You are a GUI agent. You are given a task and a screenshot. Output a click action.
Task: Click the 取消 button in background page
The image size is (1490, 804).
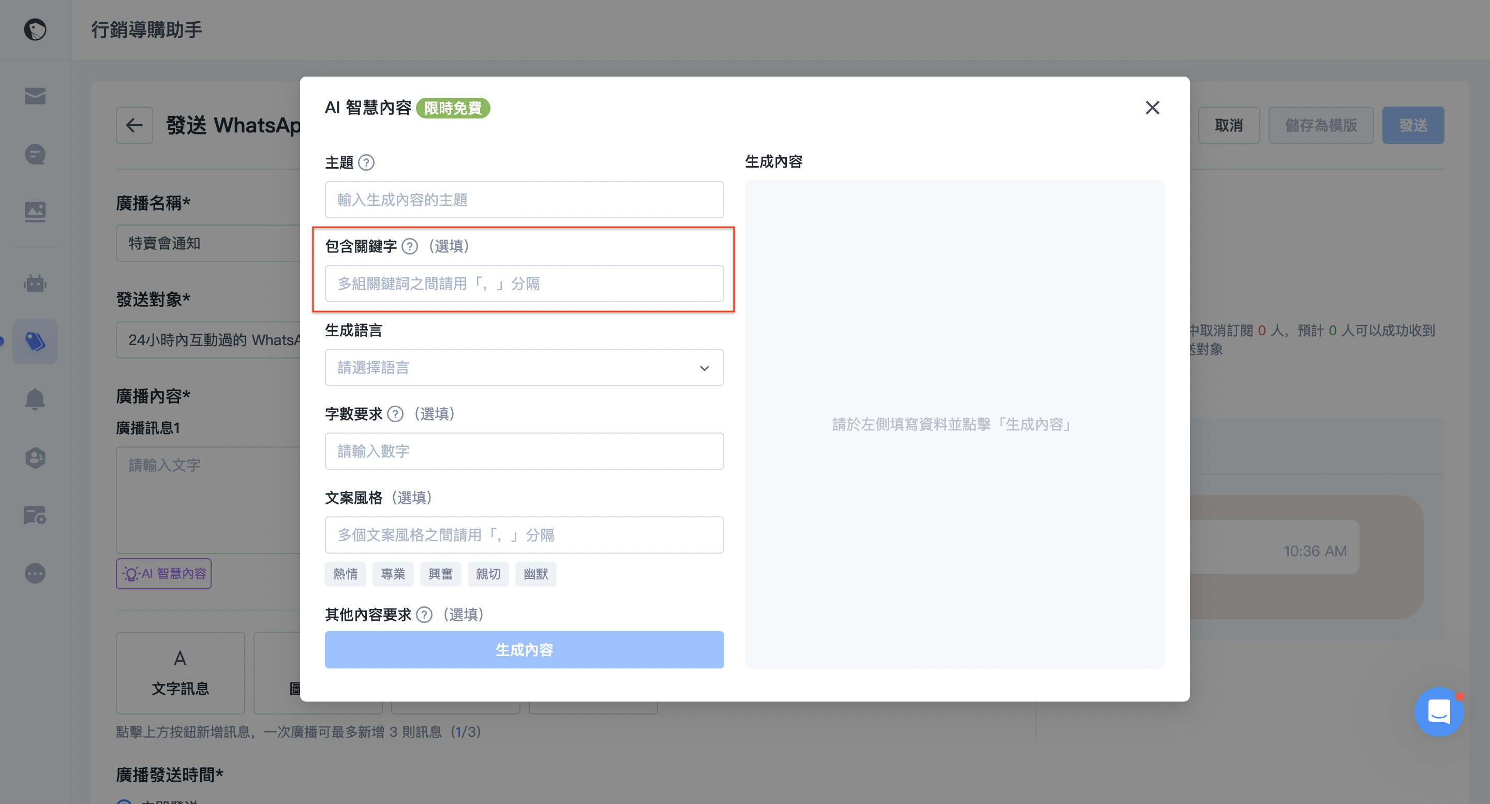1229,125
